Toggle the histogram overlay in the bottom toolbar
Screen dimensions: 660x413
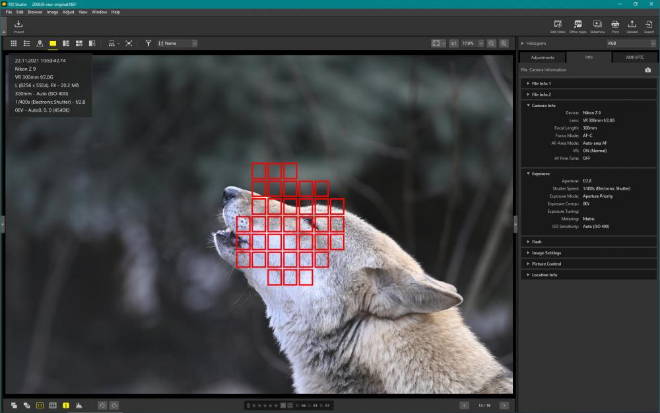click(x=79, y=406)
